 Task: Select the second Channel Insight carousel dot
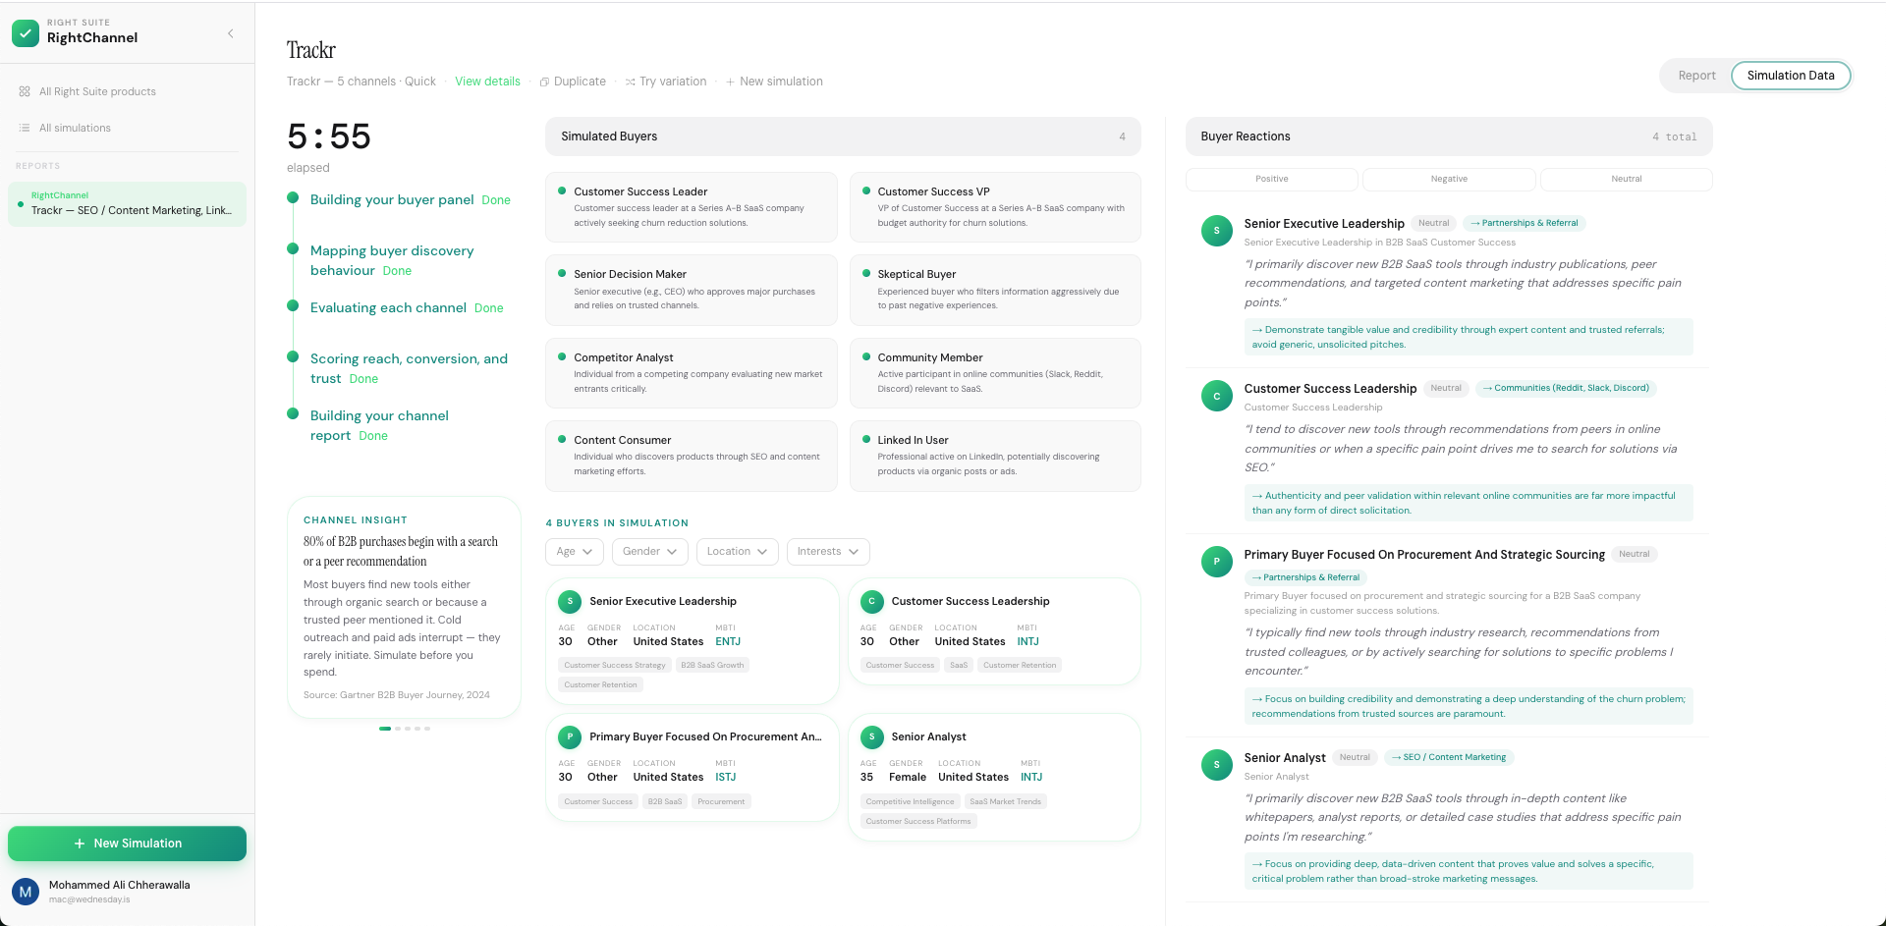pos(397,729)
